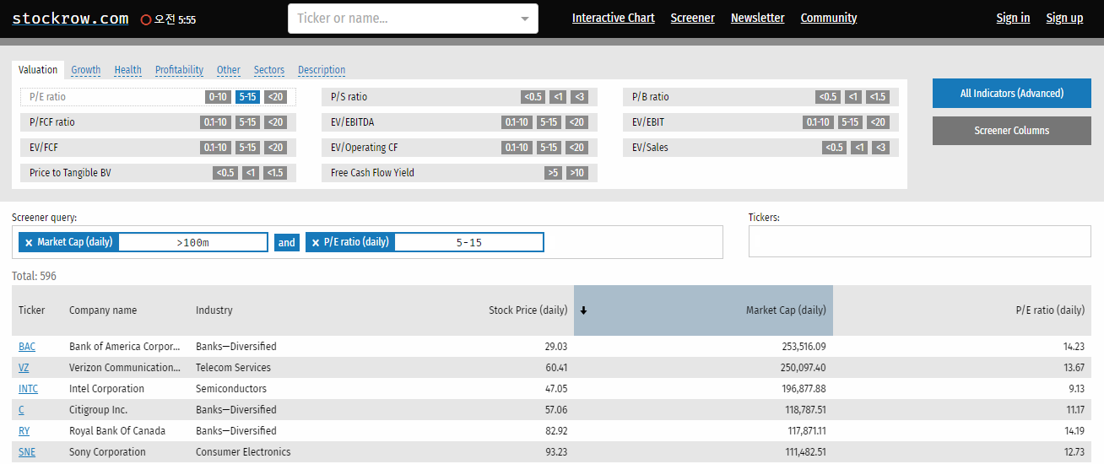Sort by Stock Price (daily) column
The image size is (1104, 464).
[528, 310]
